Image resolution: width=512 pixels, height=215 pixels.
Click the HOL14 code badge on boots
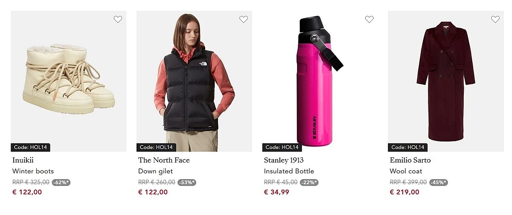coord(31,147)
